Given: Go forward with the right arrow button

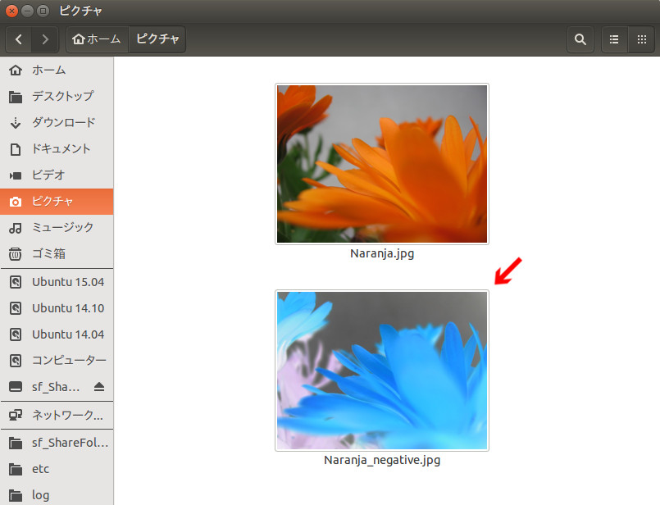Looking at the screenshot, I should [44, 39].
